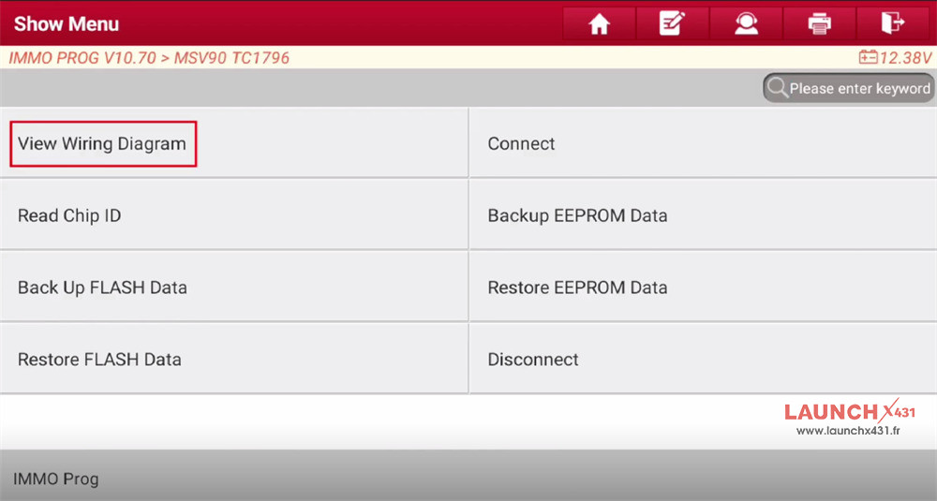Image resolution: width=937 pixels, height=501 pixels.
Task: Focus the keyword search field
Action: (858, 88)
